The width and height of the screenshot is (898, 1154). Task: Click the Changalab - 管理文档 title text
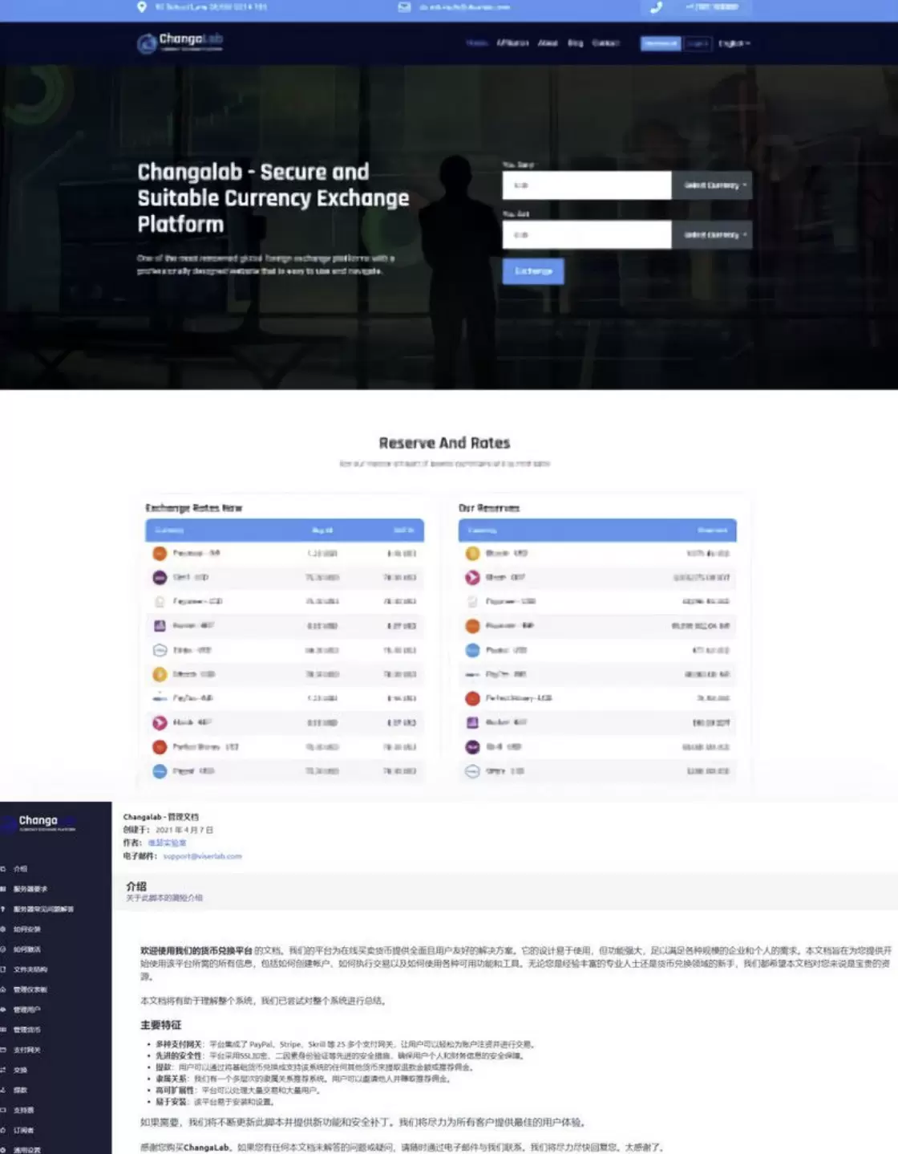click(160, 817)
